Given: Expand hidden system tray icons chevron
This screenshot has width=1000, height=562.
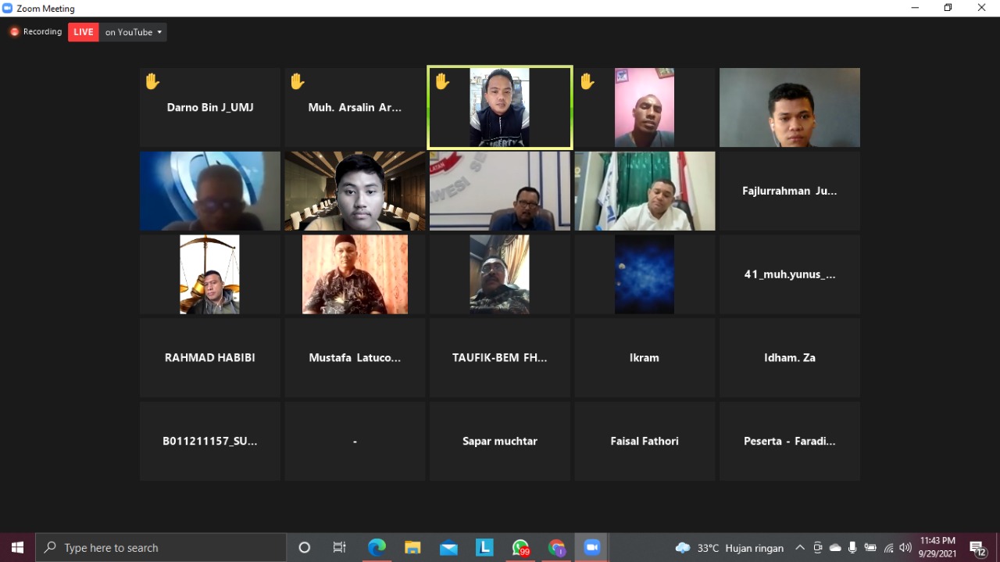Looking at the screenshot, I should (x=800, y=548).
